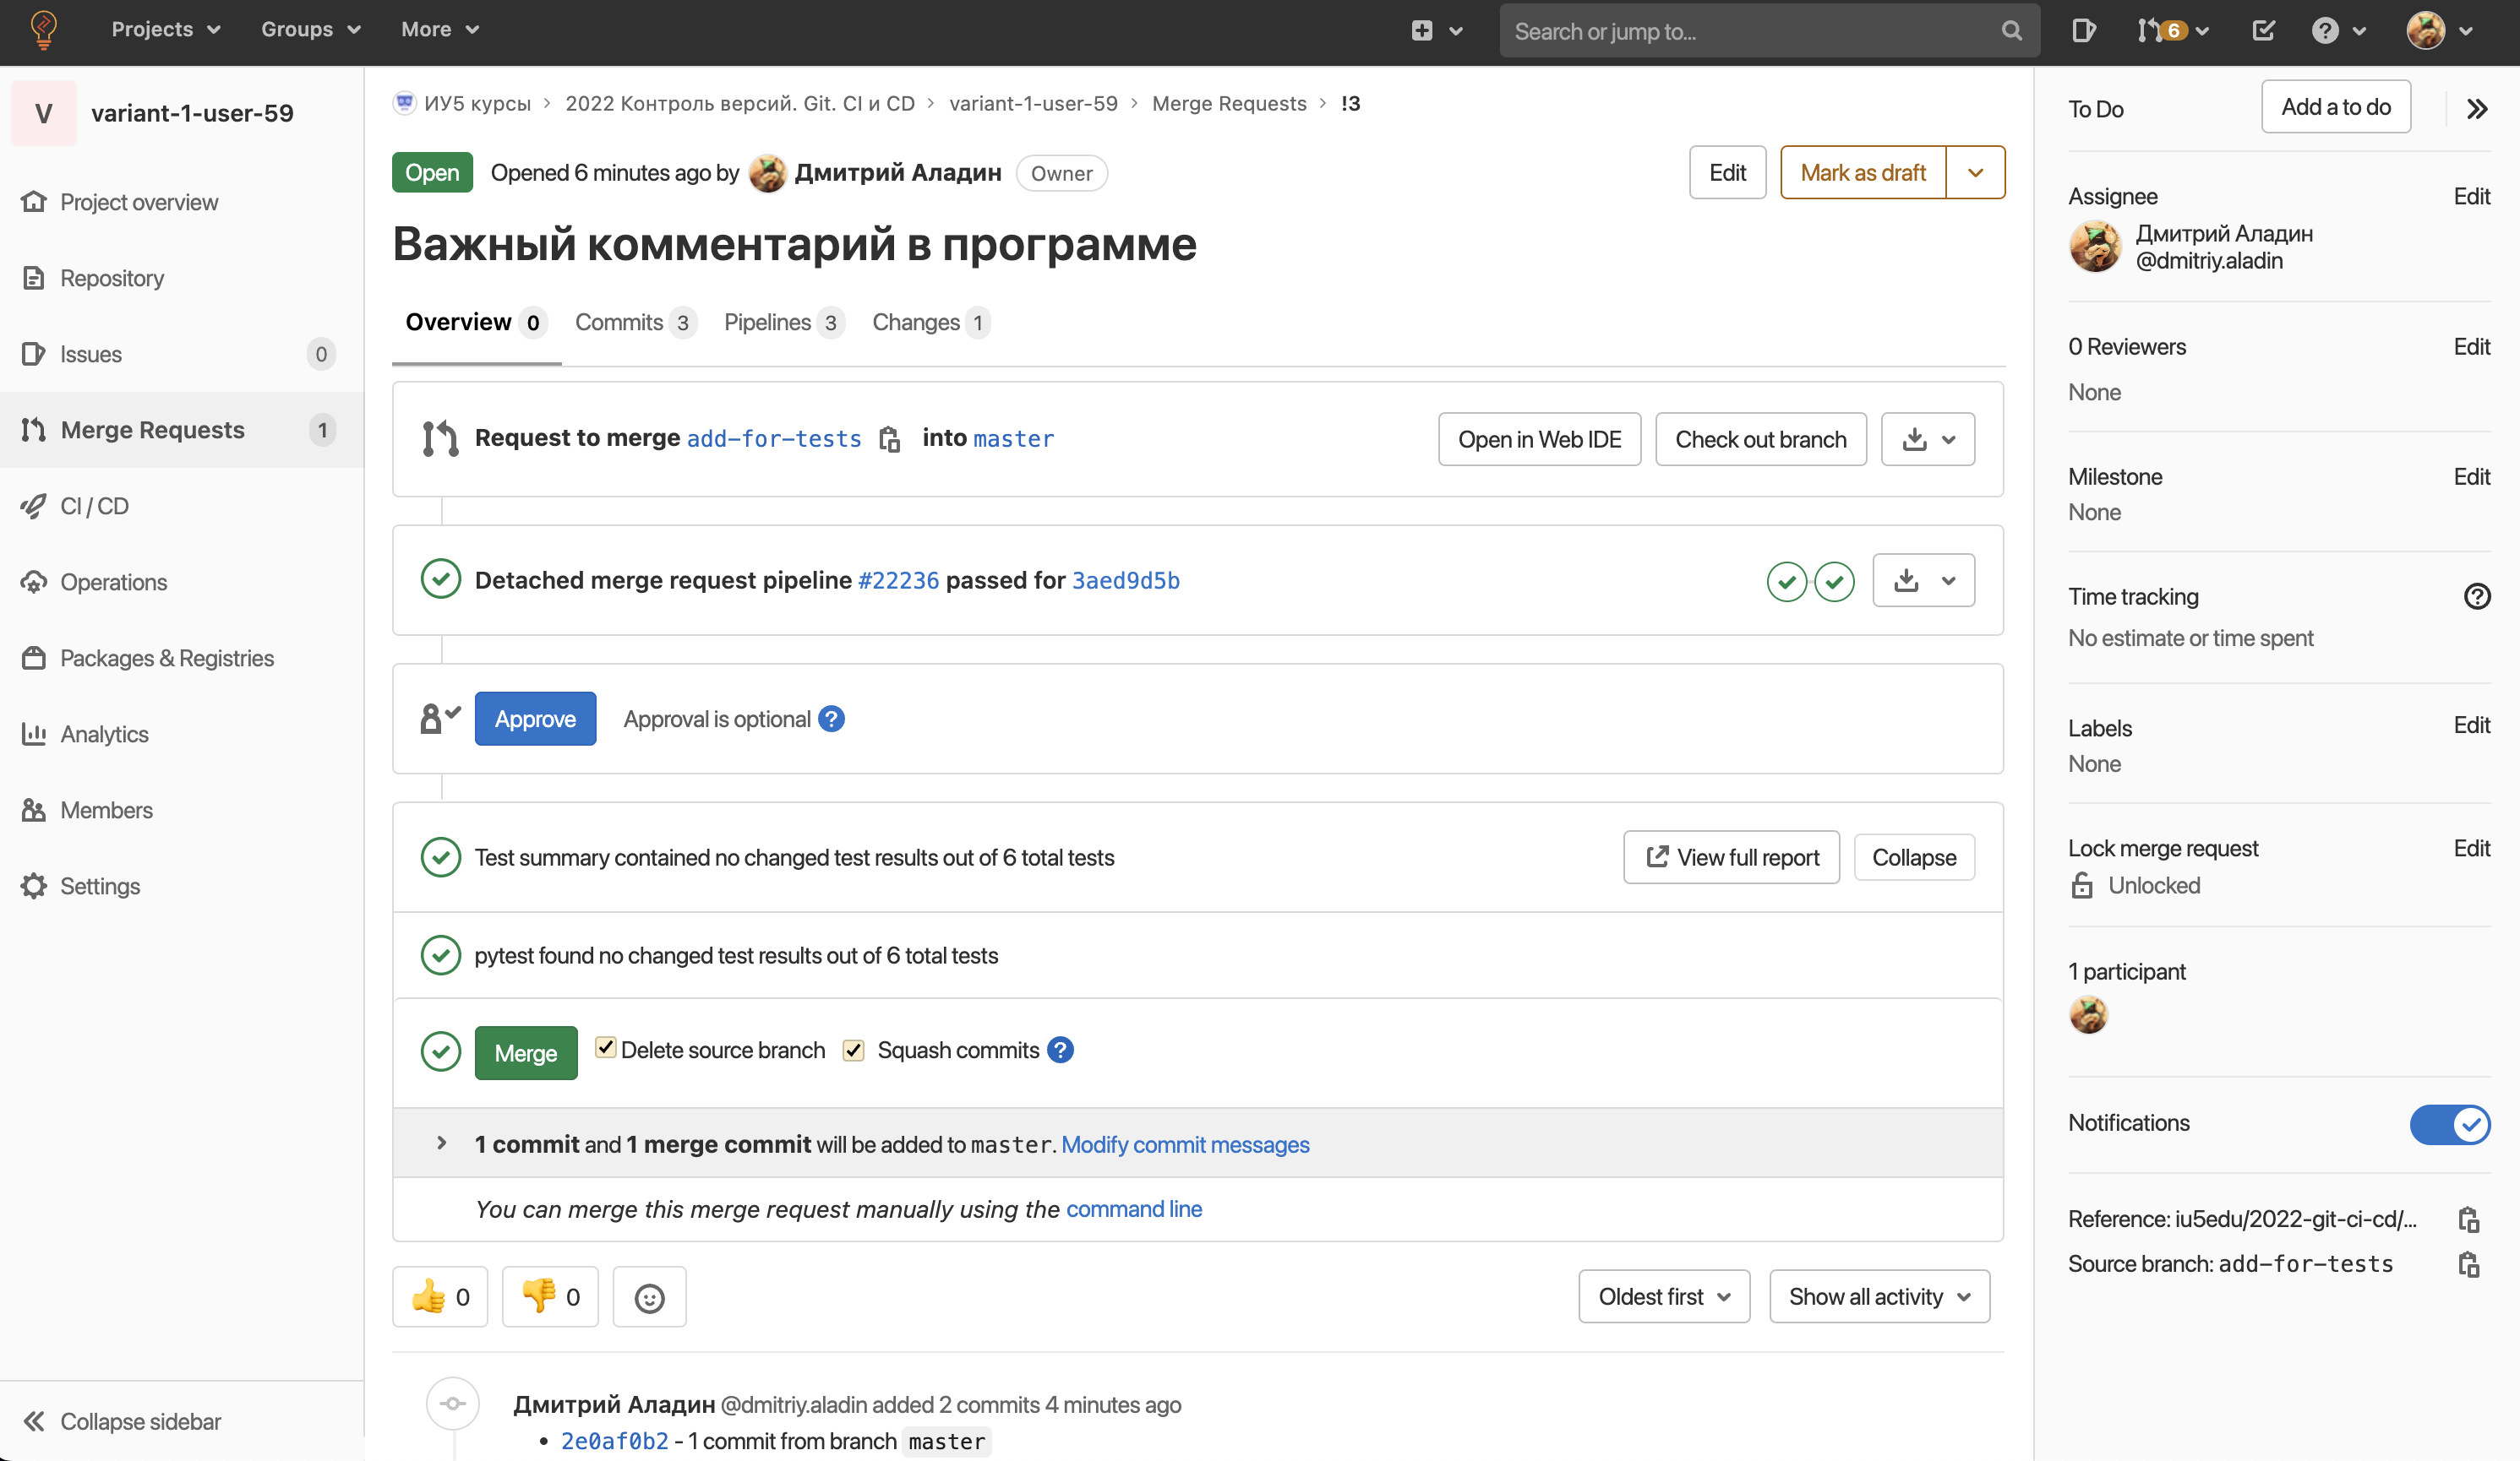Viewport: 2520px width, 1461px height.
Task: Click the search magnifier icon
Action: pyautogui.click(x=2012, y=30)
